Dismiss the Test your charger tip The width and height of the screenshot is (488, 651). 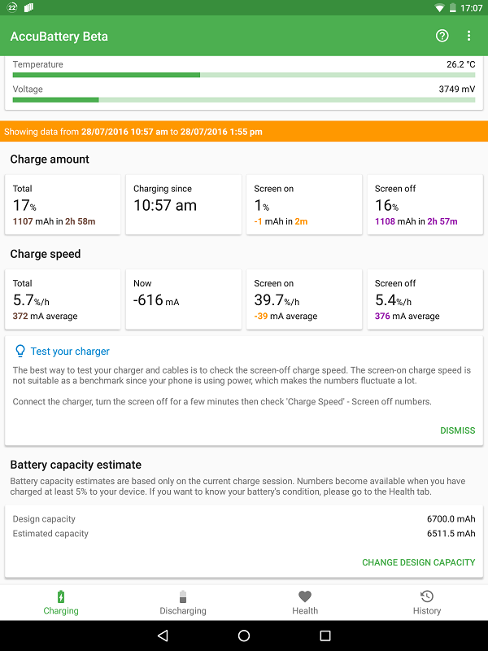[457, 430]
